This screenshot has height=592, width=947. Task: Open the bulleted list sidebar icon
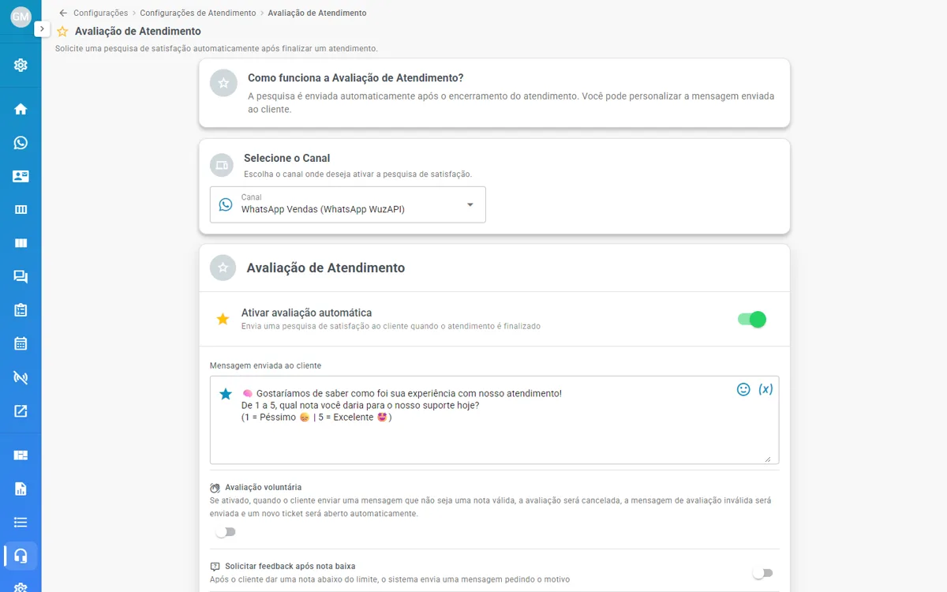(x=21, y=522)
